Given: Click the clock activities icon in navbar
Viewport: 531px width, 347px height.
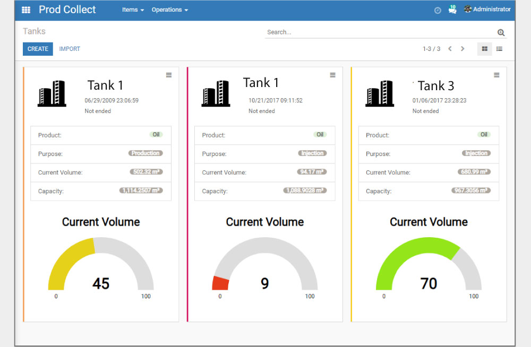Looking at the screenshot, I should point(438,10).
